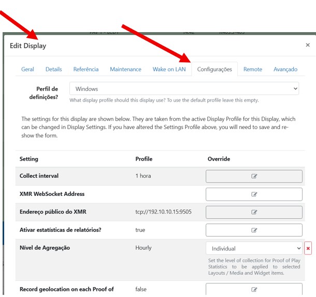316x297 pixels.
Task: Remove Nível de Agregação override with red X
Action: coord(308,248)
